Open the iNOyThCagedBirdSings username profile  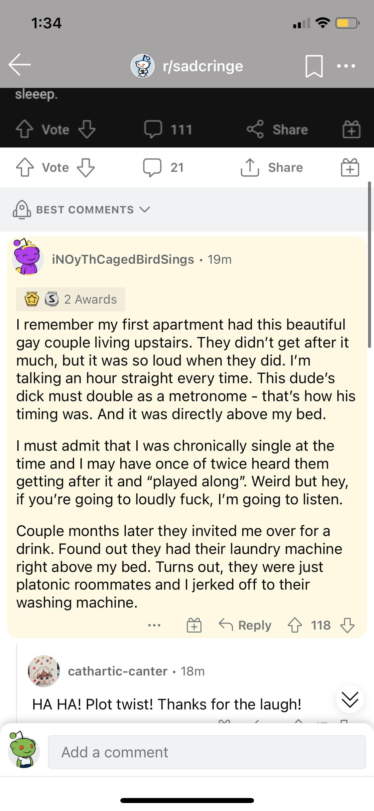point(123,259)
